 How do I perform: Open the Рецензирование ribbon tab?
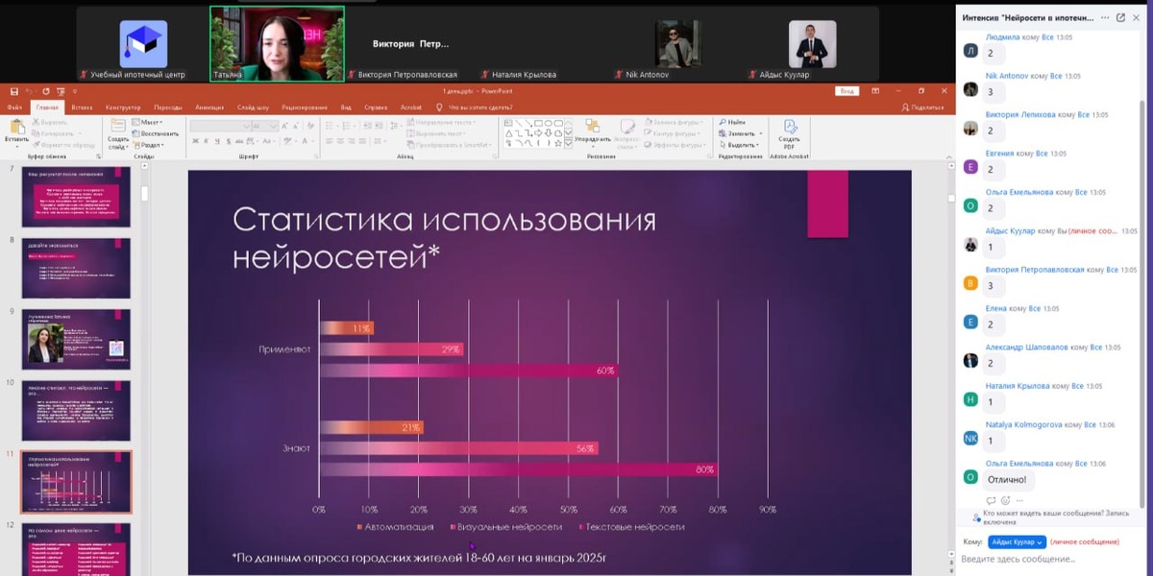(305, 108)
